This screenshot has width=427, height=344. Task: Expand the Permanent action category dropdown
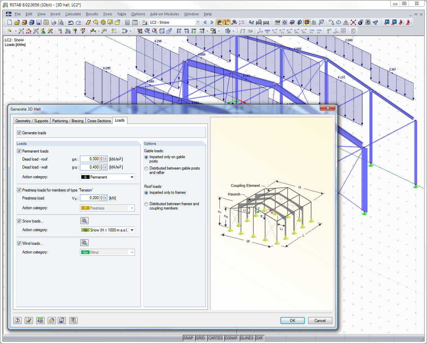[132, 177]
